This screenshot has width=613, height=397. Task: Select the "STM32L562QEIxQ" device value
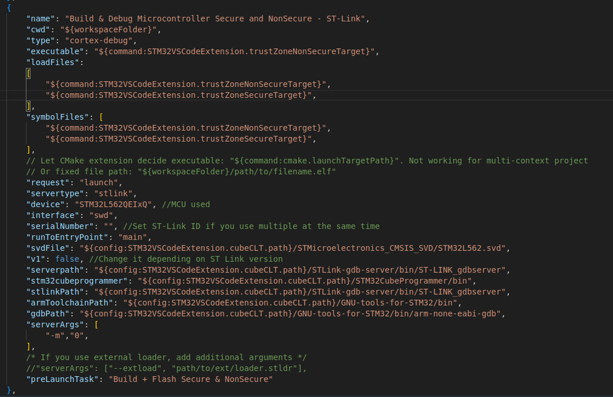pos(114,205)
